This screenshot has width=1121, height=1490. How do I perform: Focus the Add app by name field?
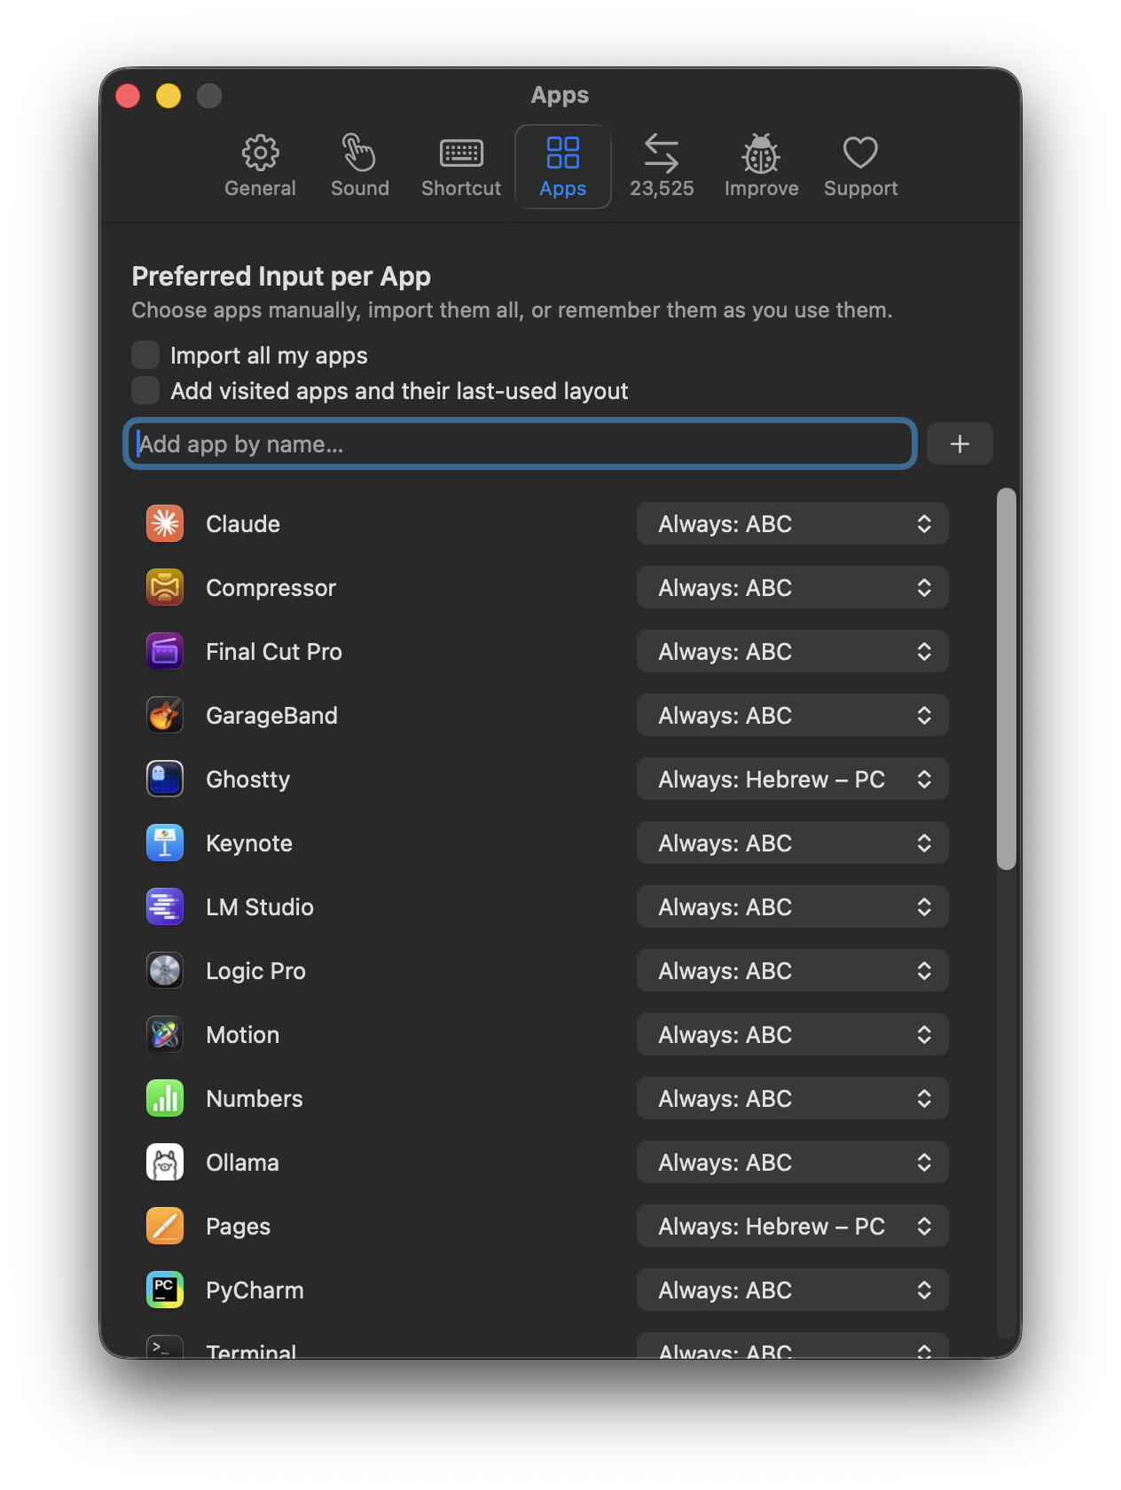(x=520, y=443)
